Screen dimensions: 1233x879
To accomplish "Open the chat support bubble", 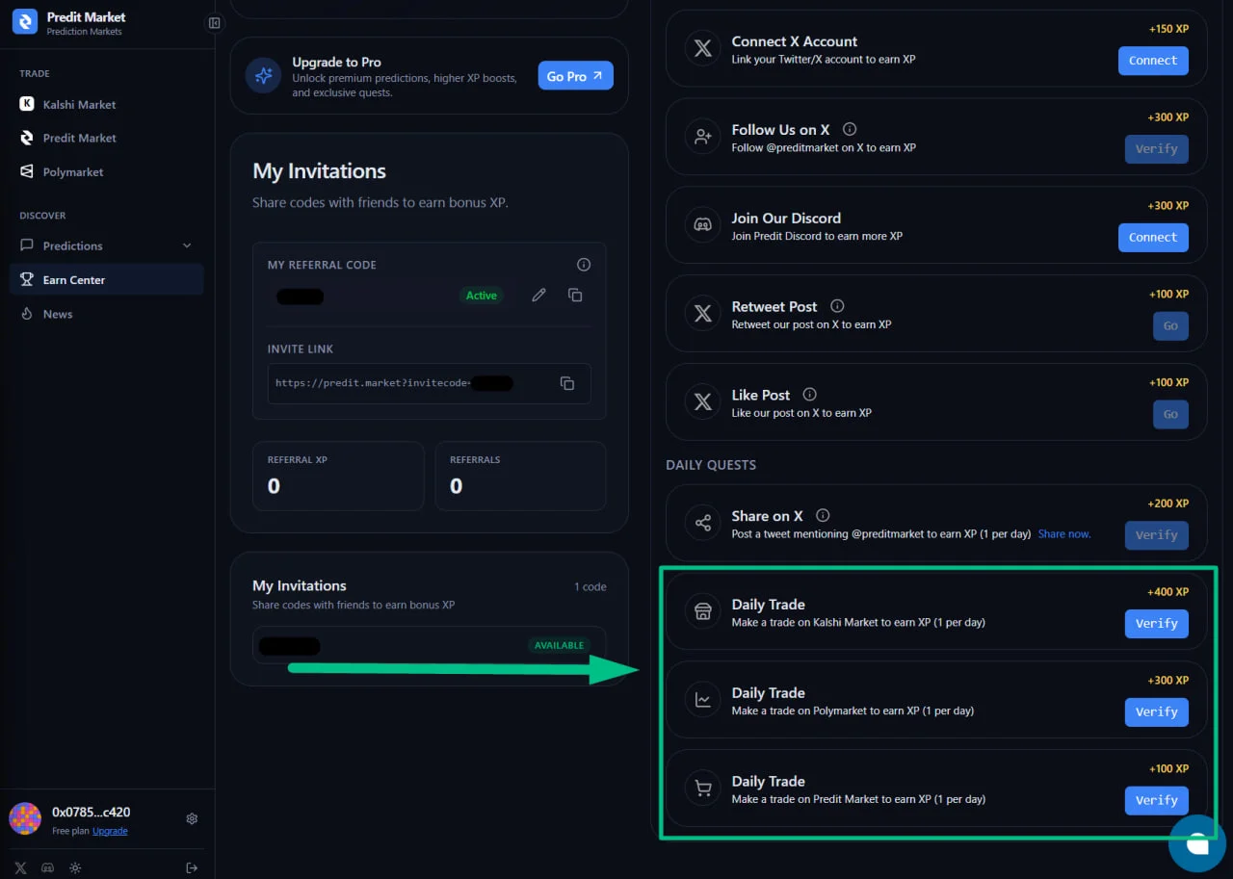I will (x=1197, y=842).
